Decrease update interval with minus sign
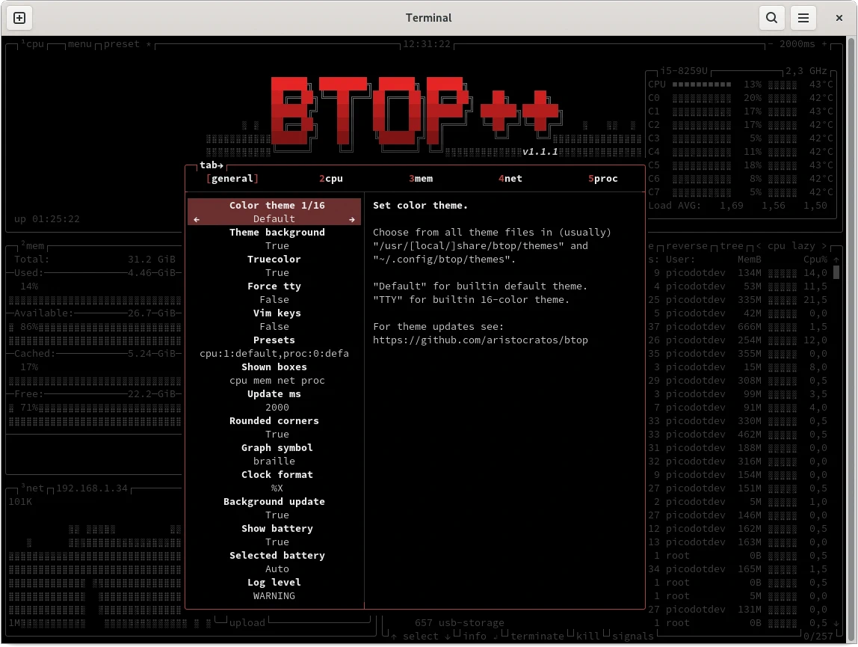This screenshot has width=858, height=647. coord(771,44)
